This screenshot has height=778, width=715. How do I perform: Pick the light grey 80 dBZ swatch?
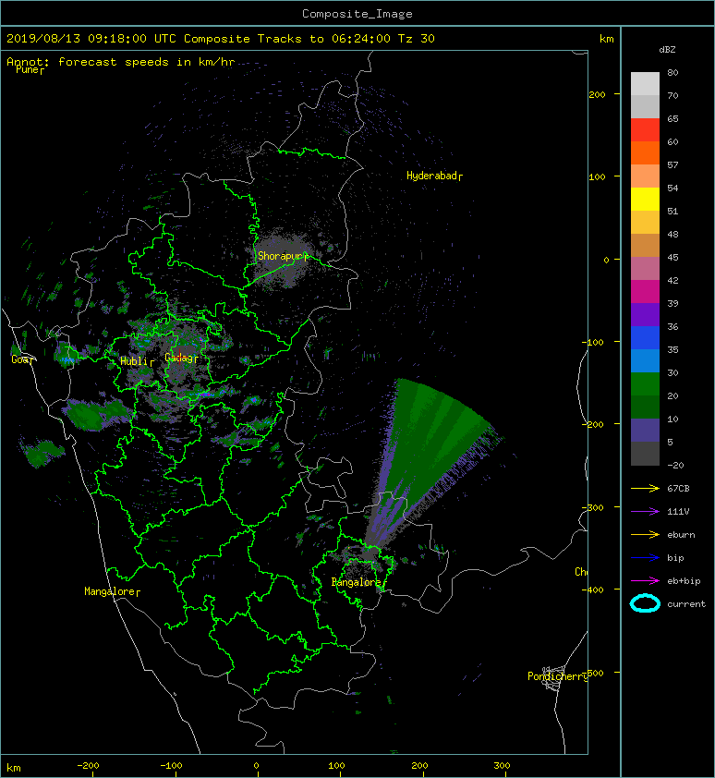tap(645, 83)
